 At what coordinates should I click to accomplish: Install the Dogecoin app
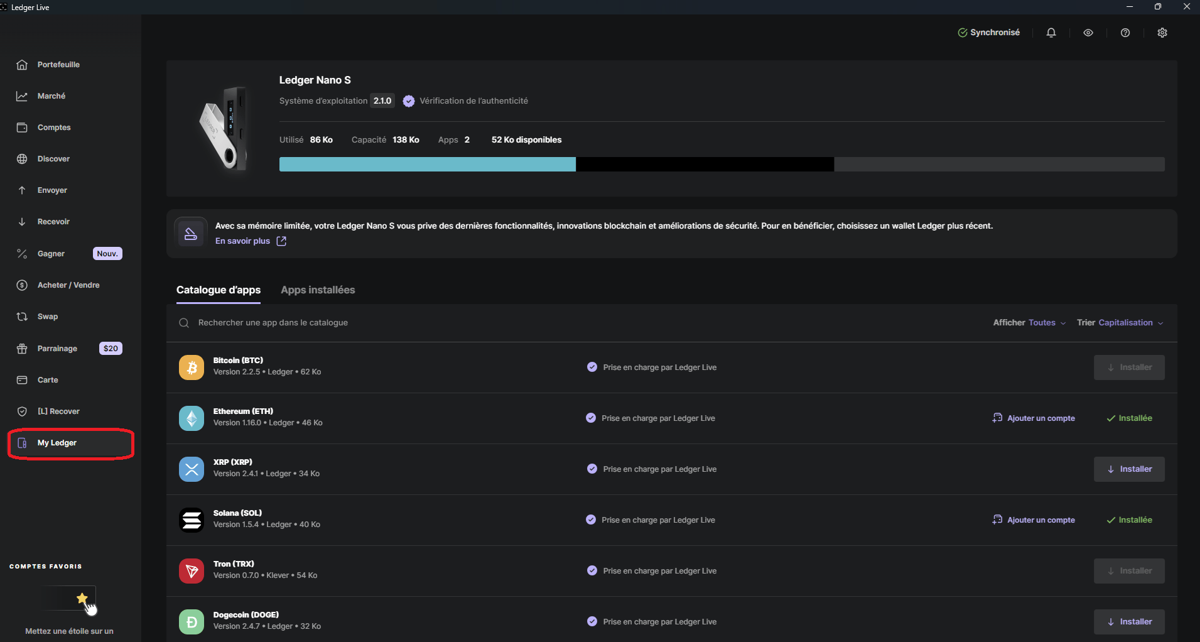coord(1129,622)
